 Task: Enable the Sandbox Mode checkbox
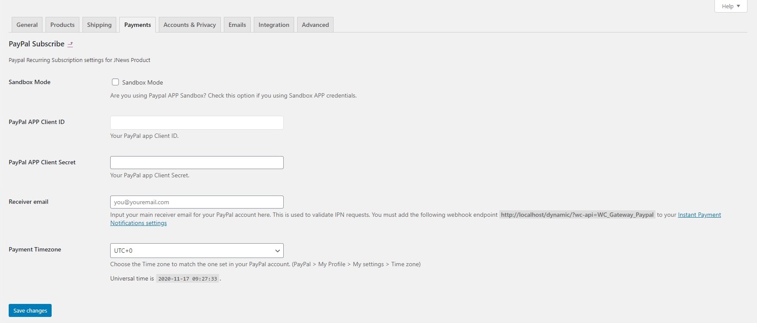[x=115, y=82]
